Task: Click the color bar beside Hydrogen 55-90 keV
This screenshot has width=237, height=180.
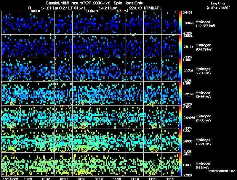Action: point(180,70)
